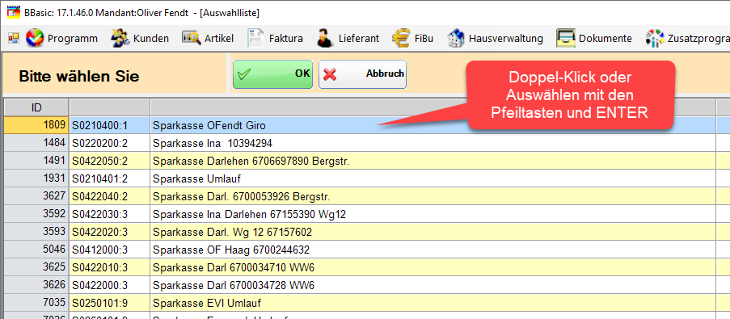Viewport: 730px width, 319px height.
Task: Click the small window grid icon left of Programm
Action: pos(14,38)
